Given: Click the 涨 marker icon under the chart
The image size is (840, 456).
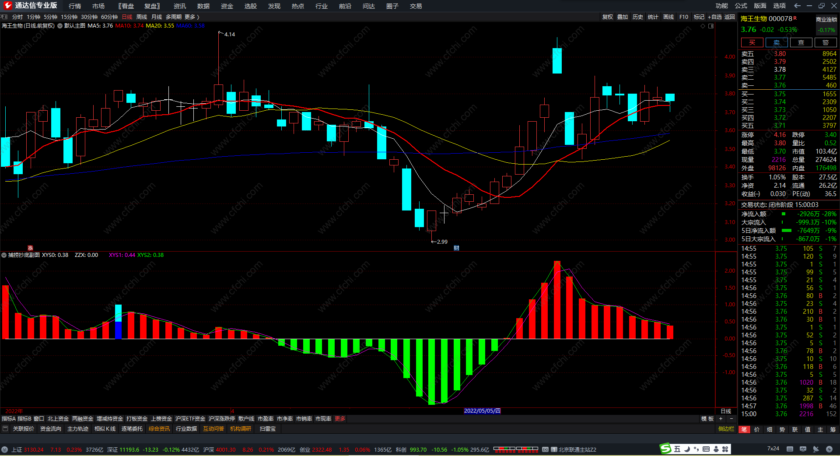Looking at the screenshot, I should click(30, 248).
